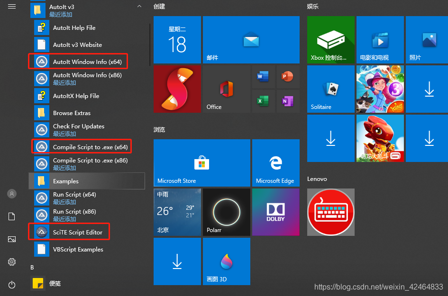Screen dimensions: 448x296
Task: Open Pictures from the left sidebar
Action: pyautogui.click(x=12, y=239)
